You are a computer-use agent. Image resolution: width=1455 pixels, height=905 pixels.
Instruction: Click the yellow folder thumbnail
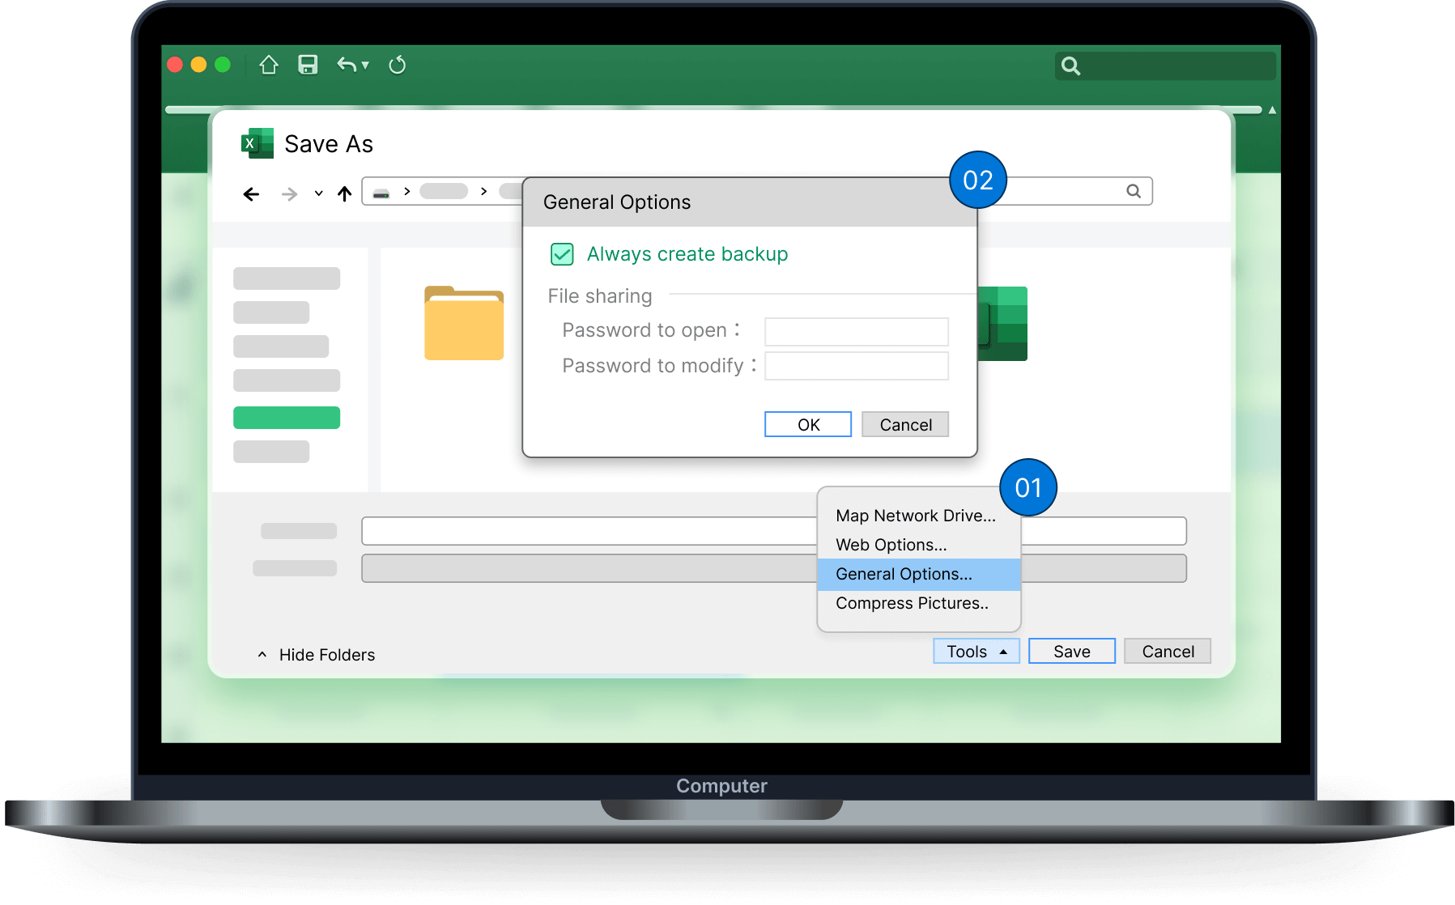(x=463, y=324)
